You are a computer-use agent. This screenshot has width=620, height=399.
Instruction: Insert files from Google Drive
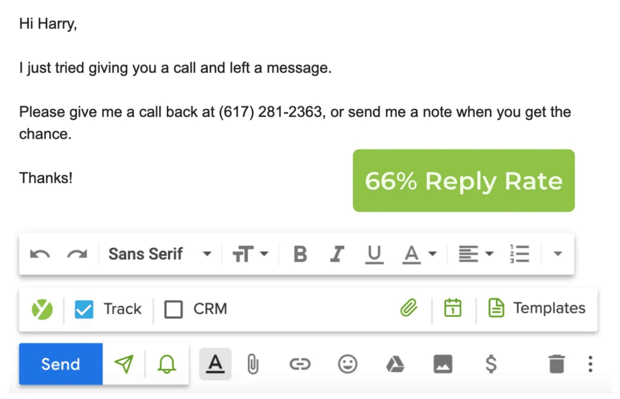tap(395, 364)
